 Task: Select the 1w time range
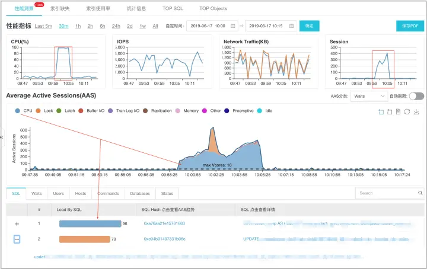click(143, 26)
